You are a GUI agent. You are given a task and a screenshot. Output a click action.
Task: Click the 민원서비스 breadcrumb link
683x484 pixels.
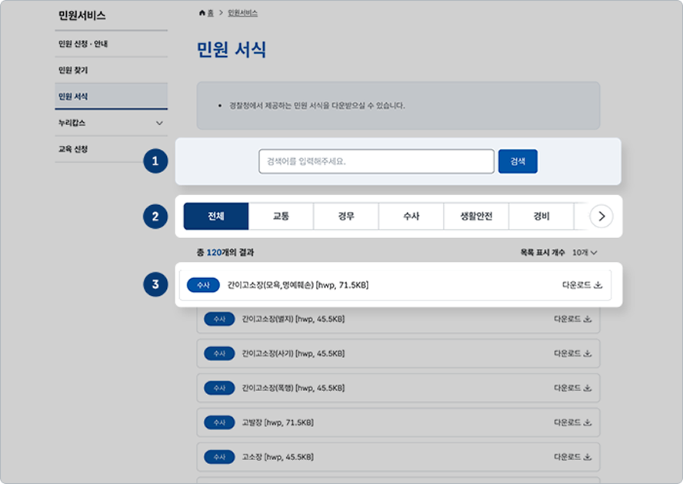click(x=242, y=13)
